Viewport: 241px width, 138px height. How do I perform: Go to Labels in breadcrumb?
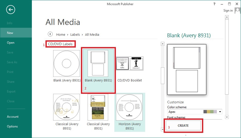[x=75, y=35]
